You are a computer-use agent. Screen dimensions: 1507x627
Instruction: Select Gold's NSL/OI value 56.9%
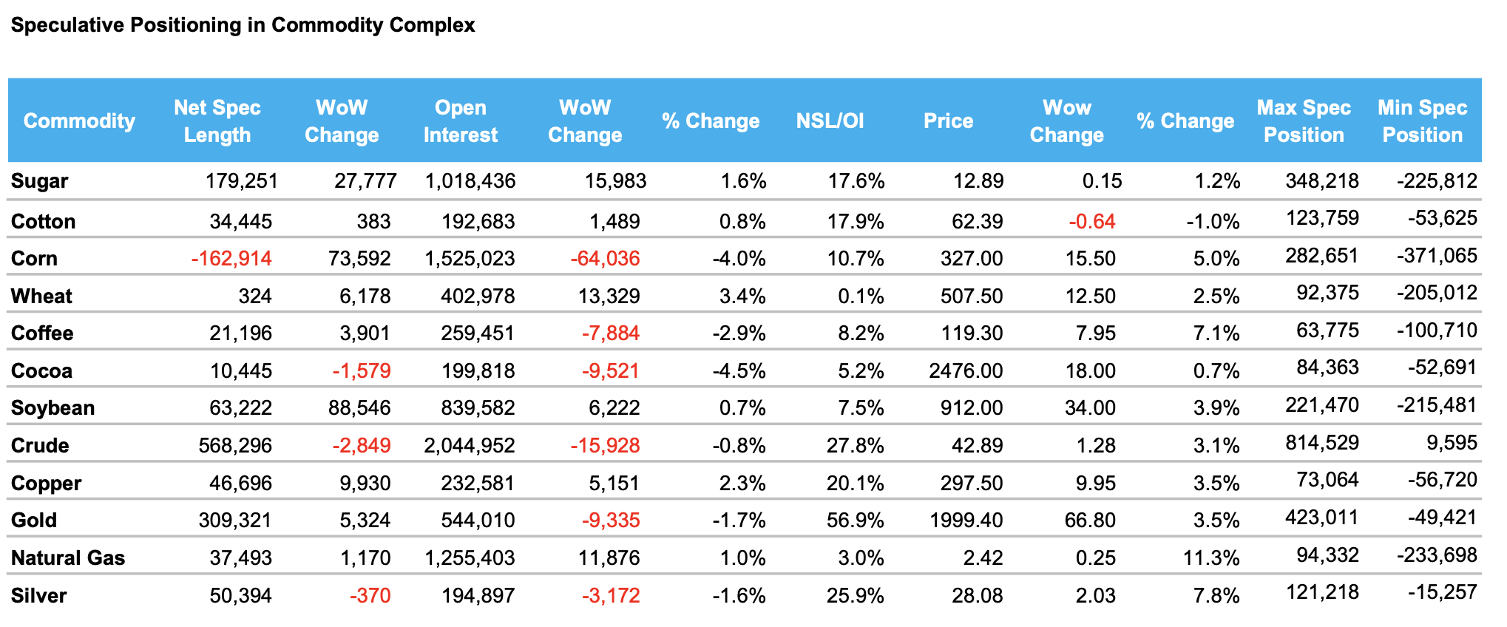(856, 521)
